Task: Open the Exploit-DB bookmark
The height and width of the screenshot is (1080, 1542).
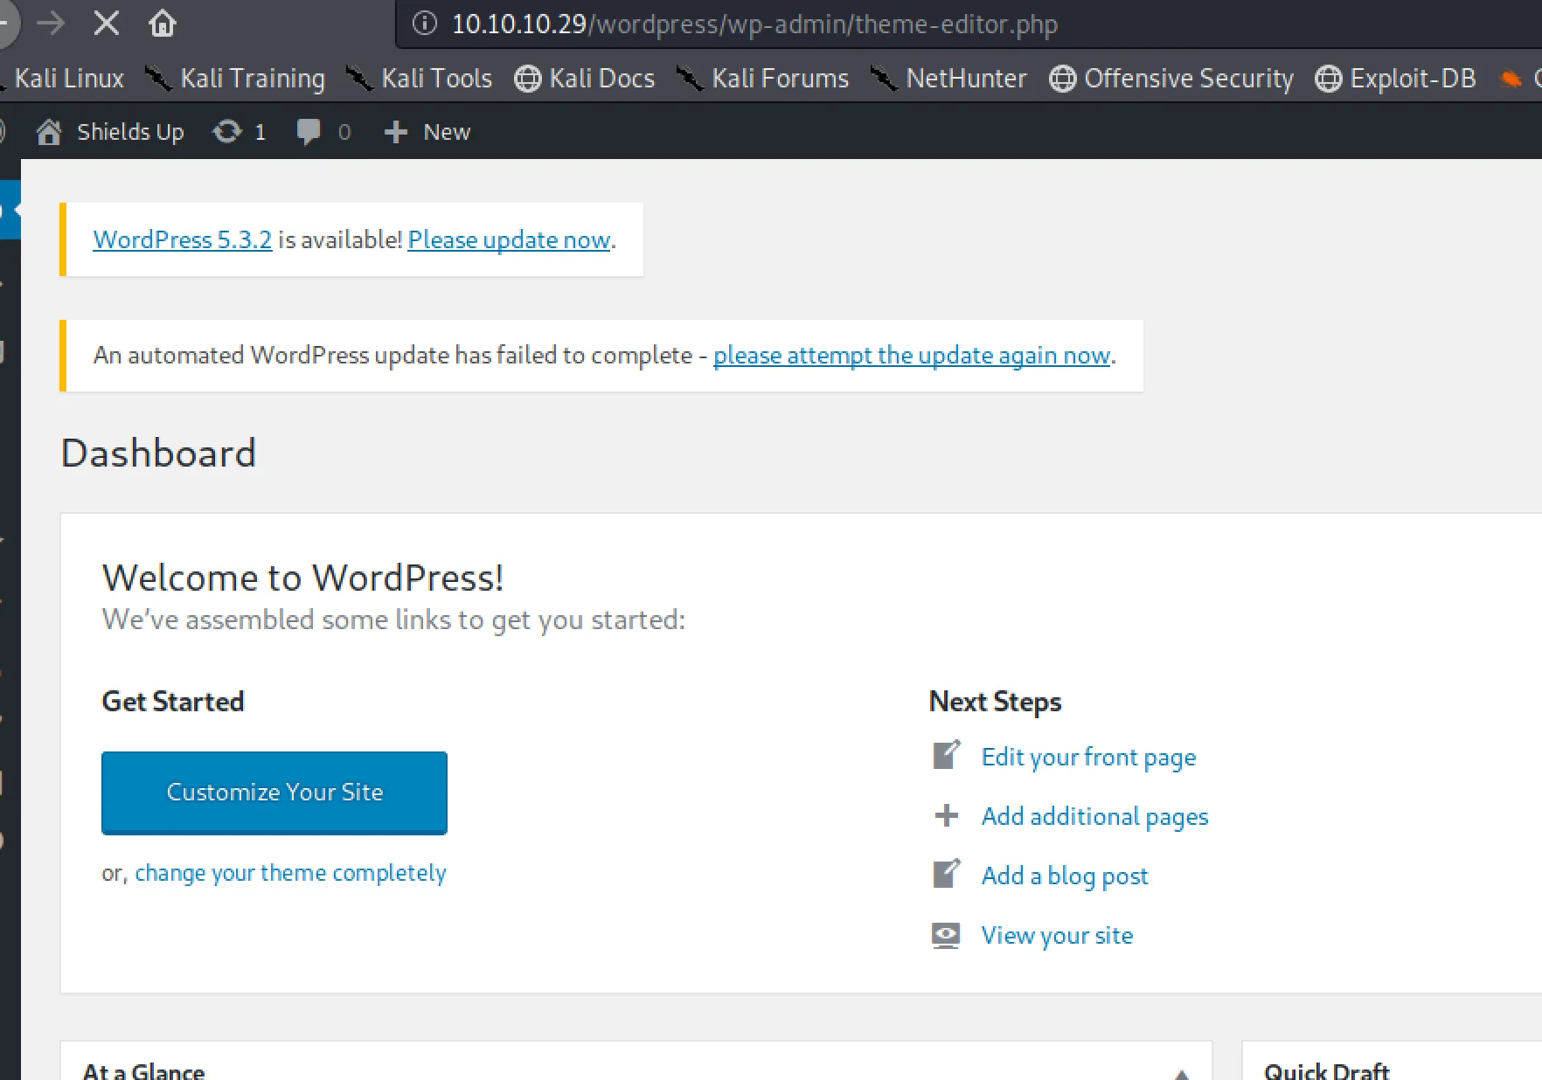Action: 1396,79
